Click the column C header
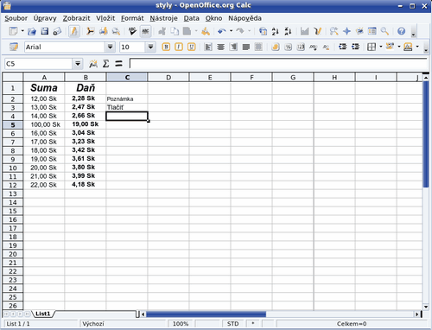 coord(127,77)
